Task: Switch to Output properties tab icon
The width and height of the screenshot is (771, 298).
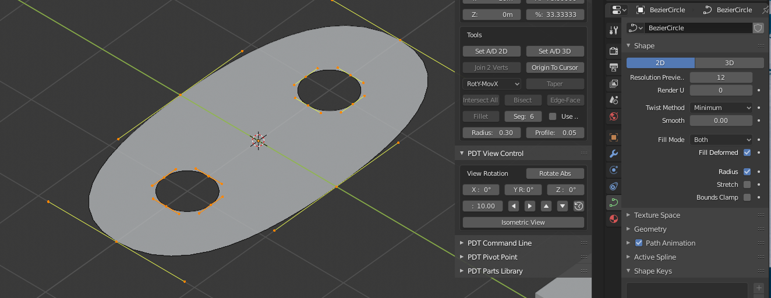Action: coord(613,68)
